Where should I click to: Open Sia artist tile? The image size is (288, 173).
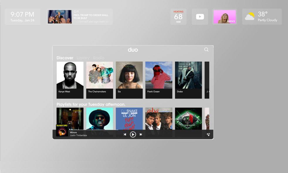click(129, 79)
